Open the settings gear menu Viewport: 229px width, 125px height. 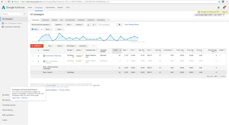click(x=219, y=8)
